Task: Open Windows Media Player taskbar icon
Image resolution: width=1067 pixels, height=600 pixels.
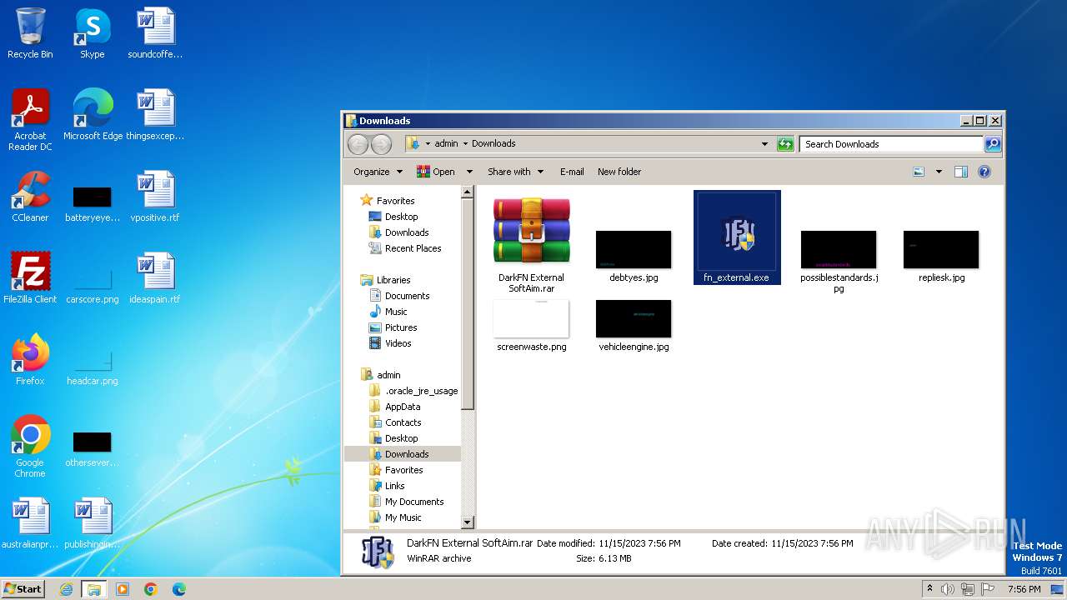Action: tap(123, 589)
